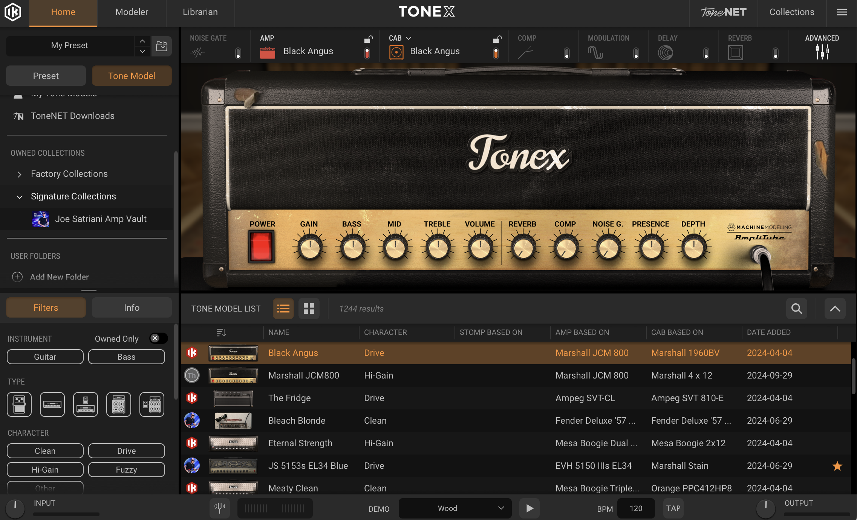Click the TAP tempo button
The width and height of the screenshot is (857, 520).
coord(674,508)
